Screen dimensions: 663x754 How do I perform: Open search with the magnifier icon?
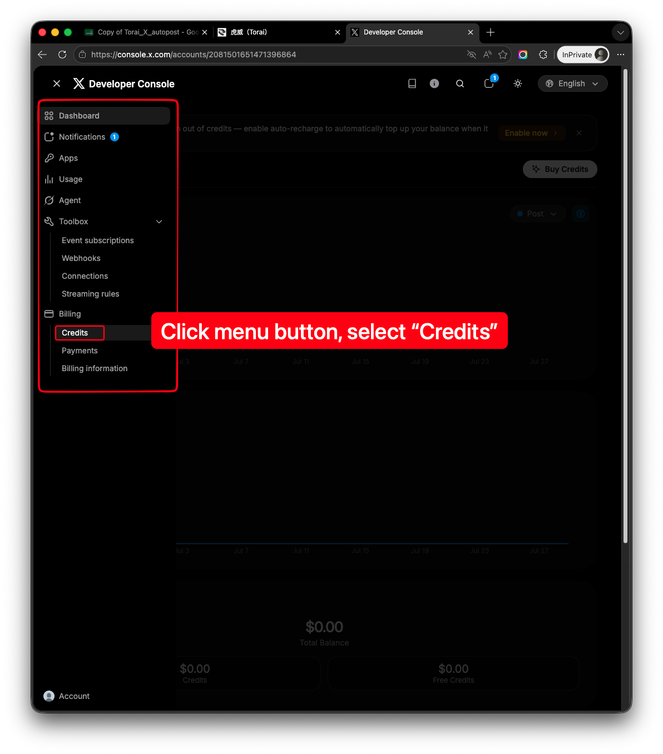click(x=460, y=83)
